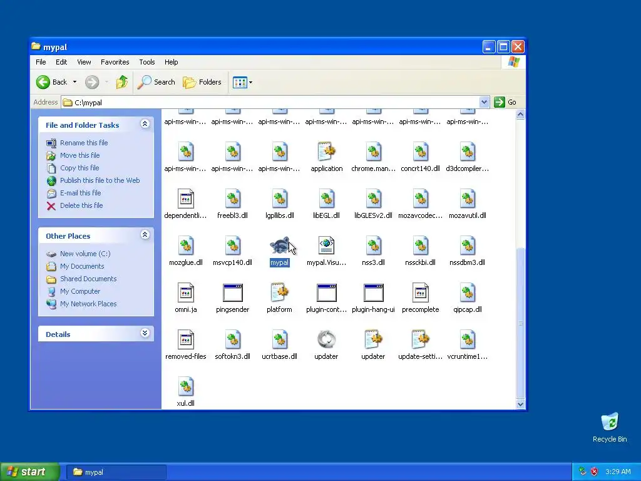Screen dimensions: 641x481
Task: Open the Edit menu
Action: pos(61,62)
